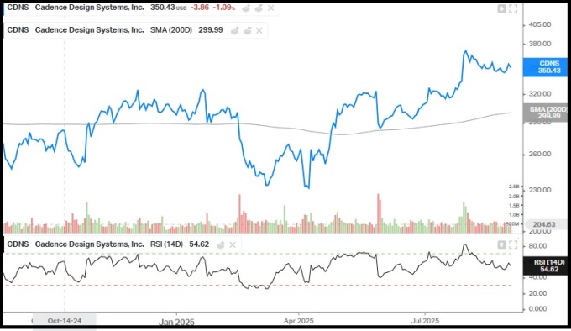Screen dimensions: 571x331
Task: Remove the RSI (14D) indicator with its X
Action: (x=233, y=245)
